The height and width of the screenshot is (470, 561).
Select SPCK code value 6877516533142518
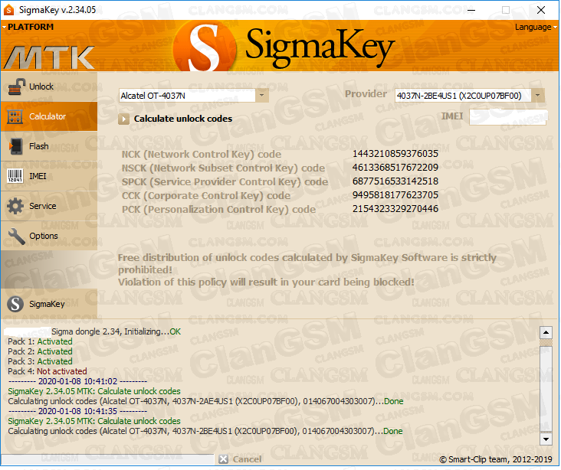(x=395, y=181)
